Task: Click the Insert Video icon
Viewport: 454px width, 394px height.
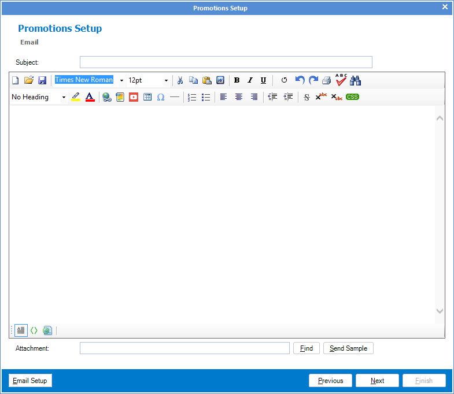Action: pos(134,97)
